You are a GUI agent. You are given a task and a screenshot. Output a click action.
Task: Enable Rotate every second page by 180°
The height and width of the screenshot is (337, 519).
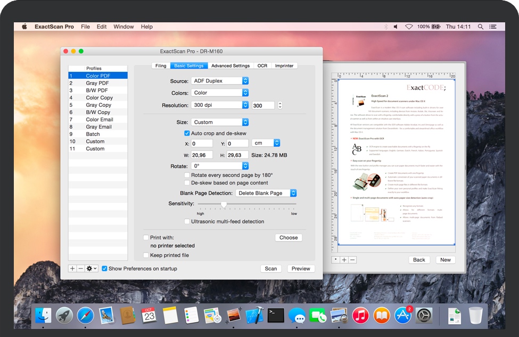coord(187,175)
